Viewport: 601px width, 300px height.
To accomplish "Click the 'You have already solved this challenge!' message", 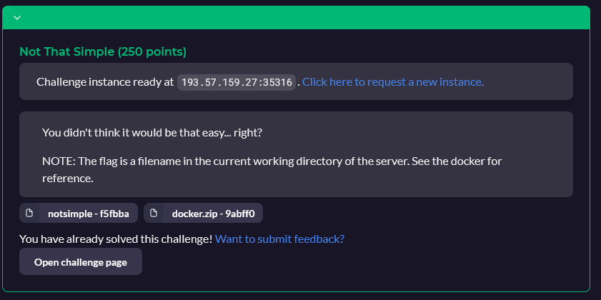I will (x=116, y=239).
